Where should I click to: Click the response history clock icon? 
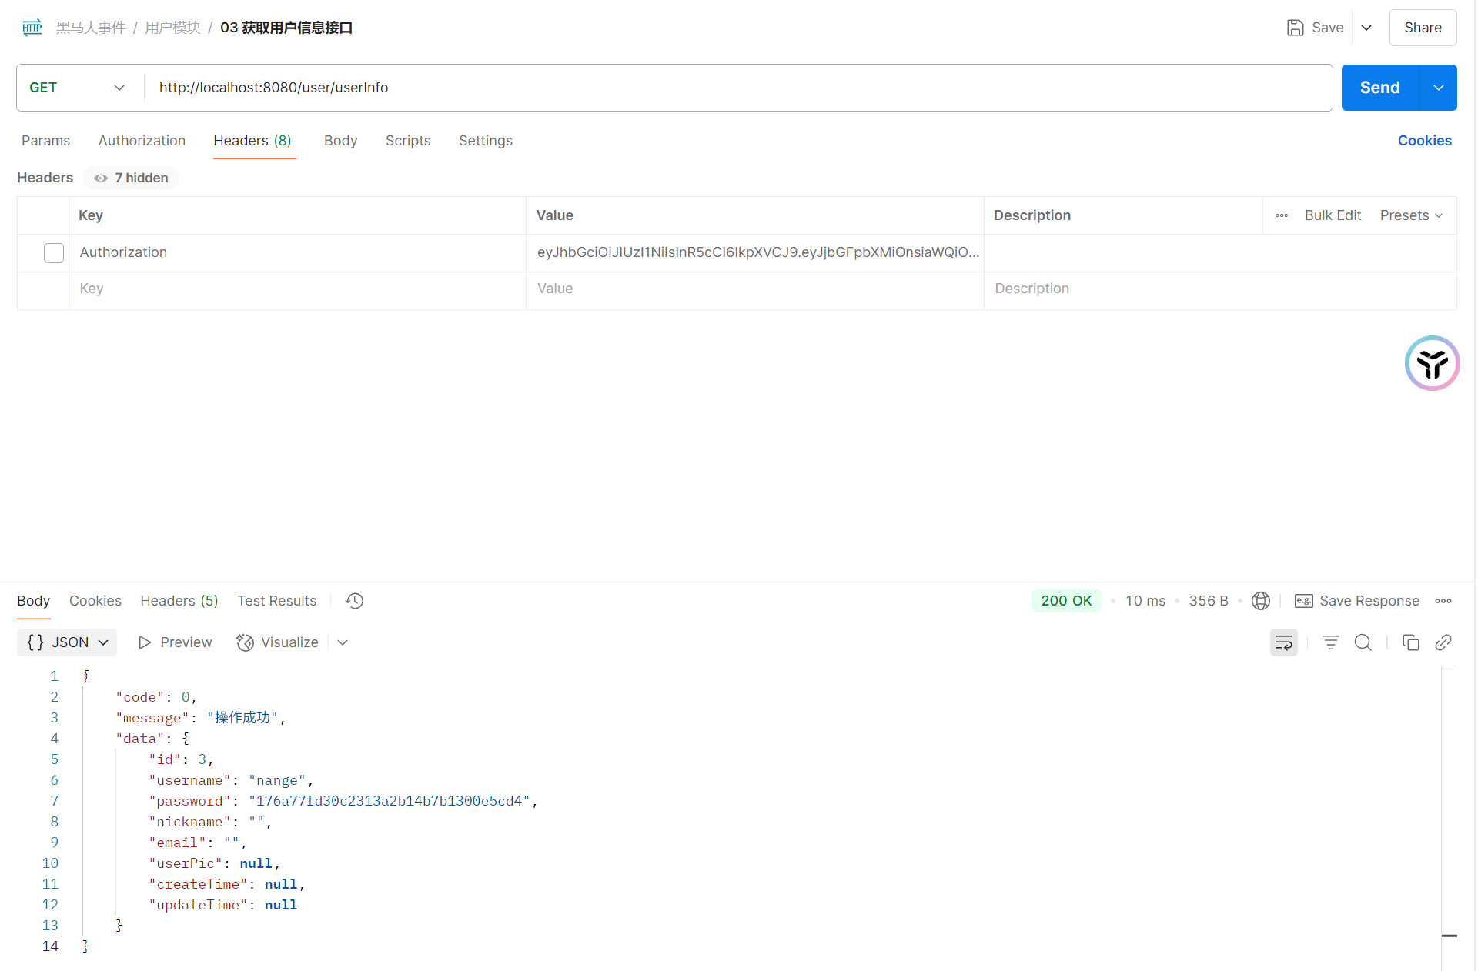354,601
